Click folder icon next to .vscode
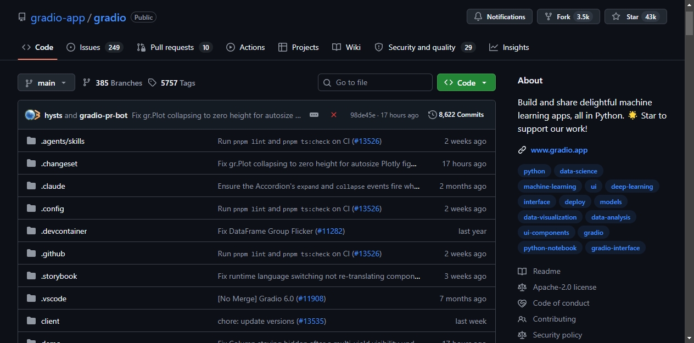This screenshot has width=694, height=343. tap(31, 299)
